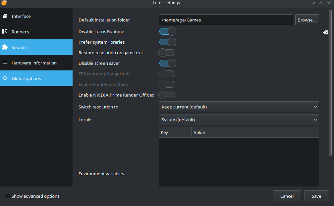Open the Locale dropdown
The width and height of the screenshot is (334, 206).
(x=239, y=120)
